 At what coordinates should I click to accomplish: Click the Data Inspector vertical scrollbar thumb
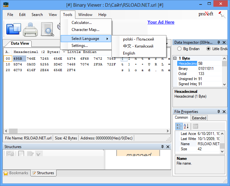click(x=224, y=64)
